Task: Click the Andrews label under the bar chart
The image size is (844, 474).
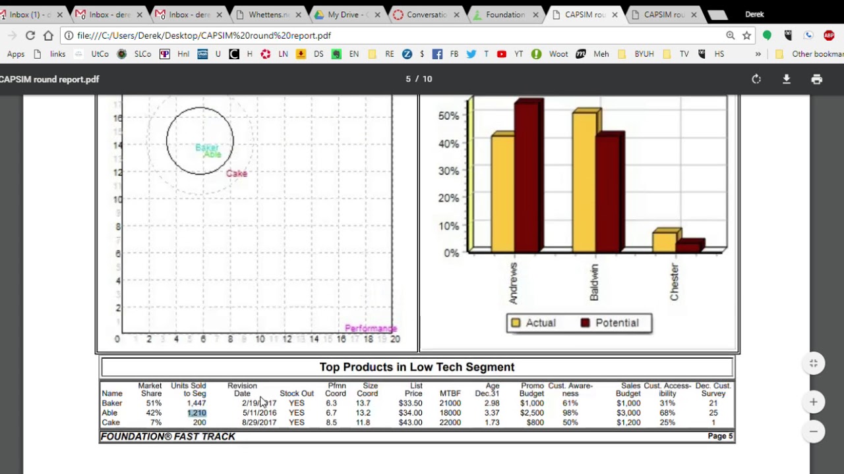Action: tap(513, 283)
